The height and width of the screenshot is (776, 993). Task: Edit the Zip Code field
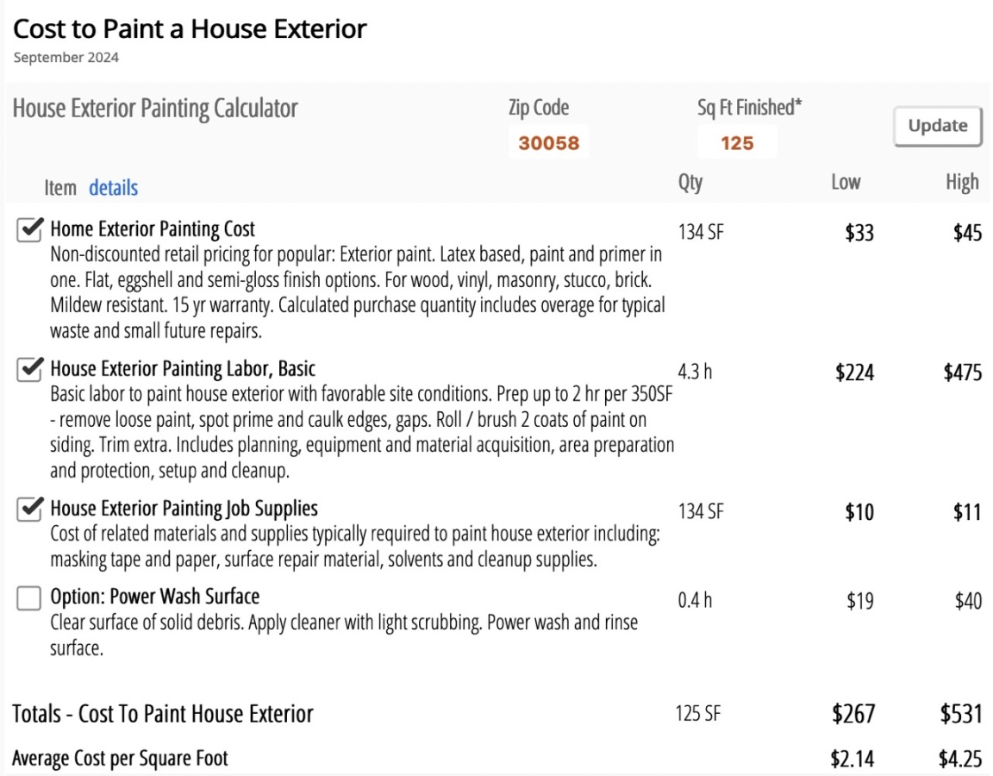point(548,143)
